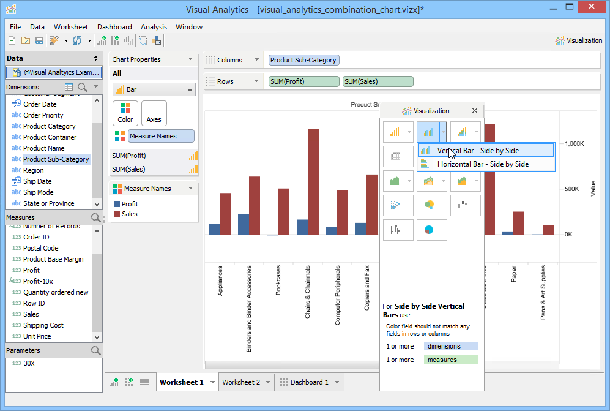
Task: Swap rows and columns icon in toolbar
Action: pos(143,40)
